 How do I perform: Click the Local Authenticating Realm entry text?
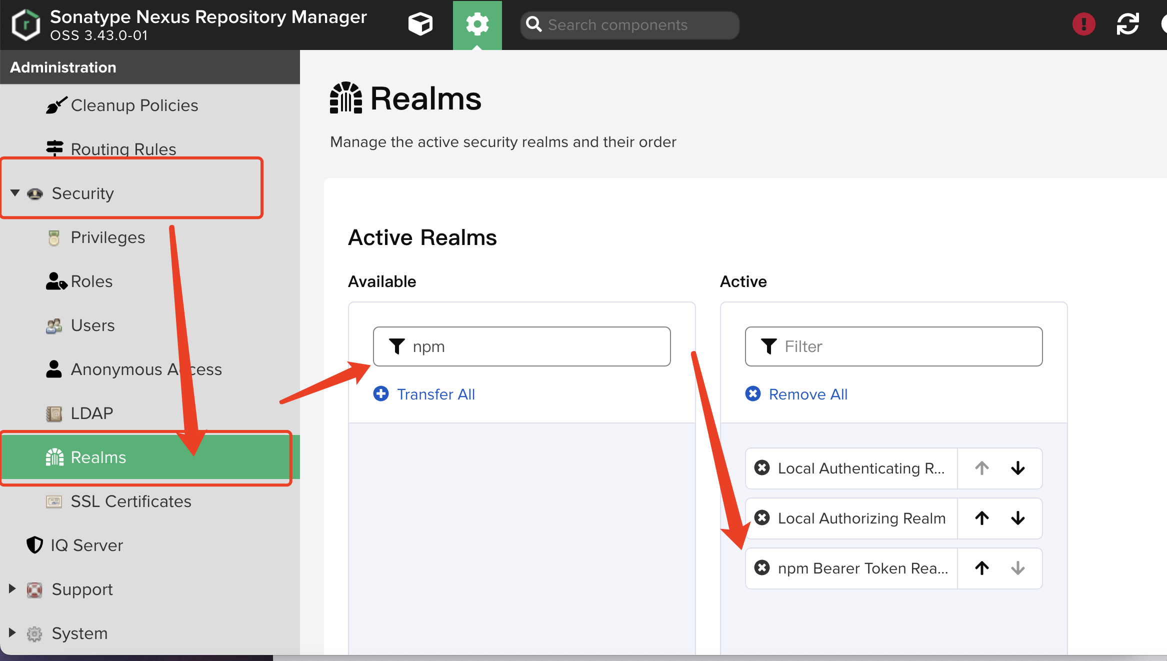click(x=861, y=468)
